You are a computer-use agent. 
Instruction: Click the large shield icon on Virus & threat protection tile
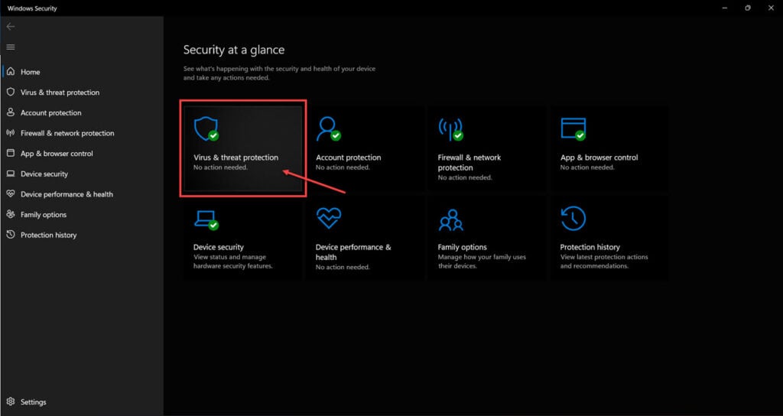point(206,128)
